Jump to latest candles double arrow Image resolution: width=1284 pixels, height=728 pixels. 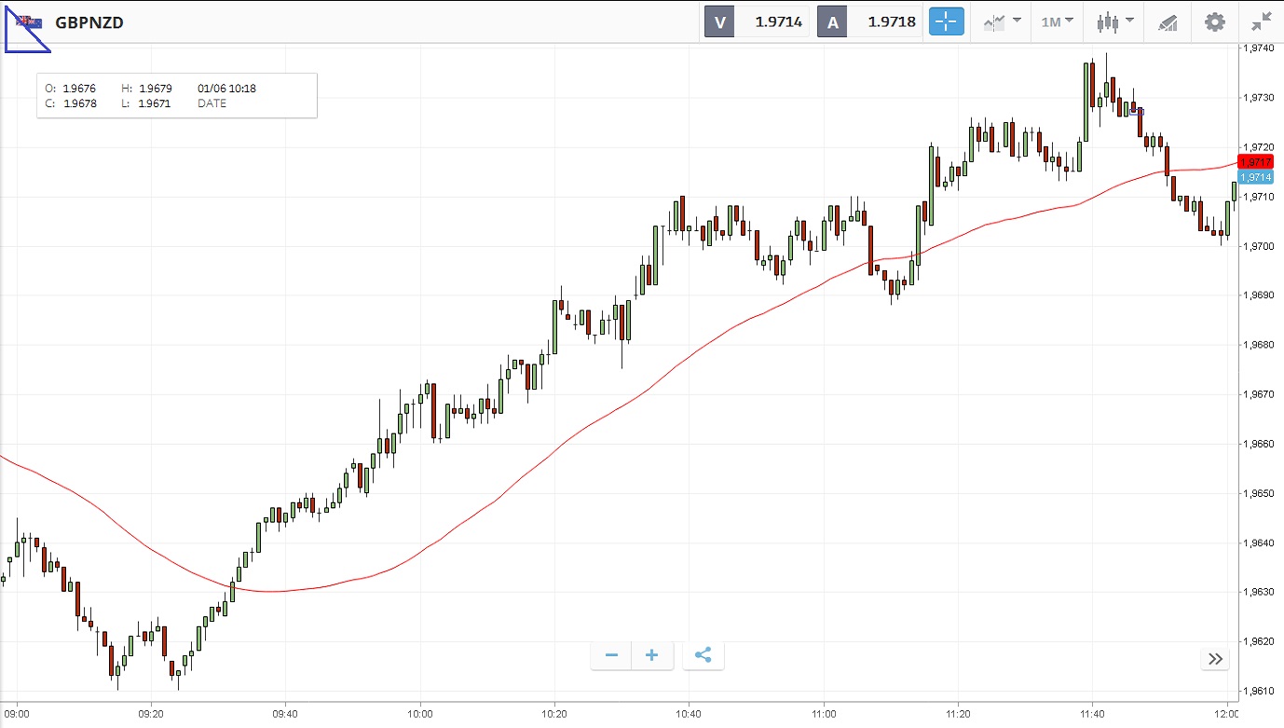coord(1215,659)
